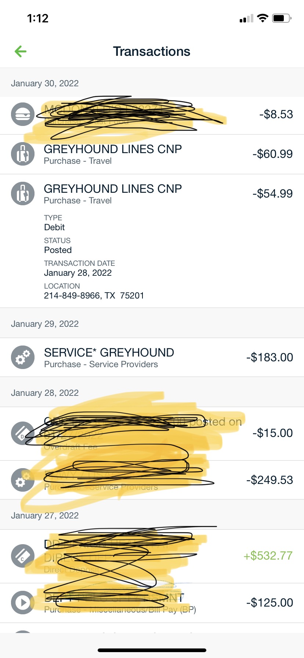Tap the January 29, 2022 date header
The width and height of the screenshot is (304, 658).
tap(45, 324)
